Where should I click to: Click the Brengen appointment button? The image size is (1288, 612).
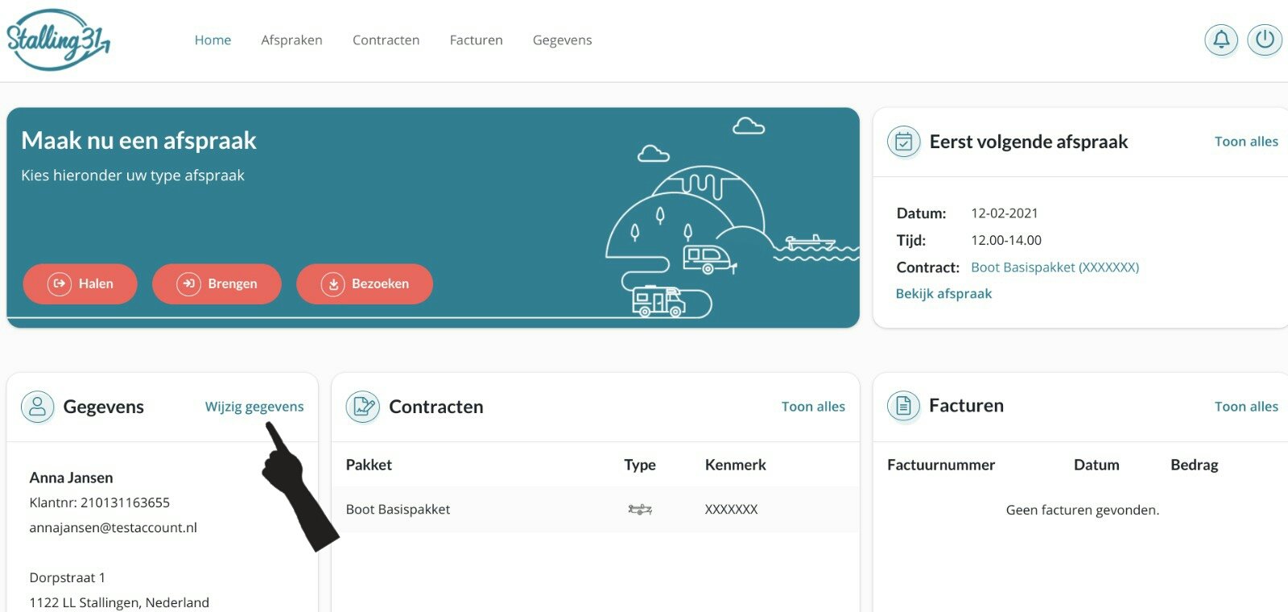click(x=217, y=283)
